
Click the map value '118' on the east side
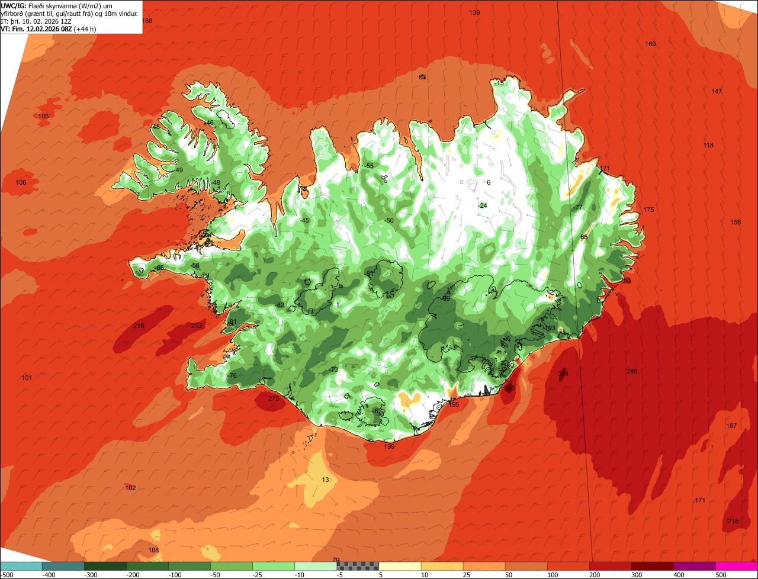(708, 145)
